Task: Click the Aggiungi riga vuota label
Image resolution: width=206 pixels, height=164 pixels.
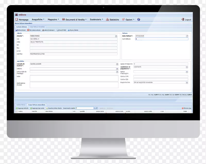Action: [x=38, y=108]
